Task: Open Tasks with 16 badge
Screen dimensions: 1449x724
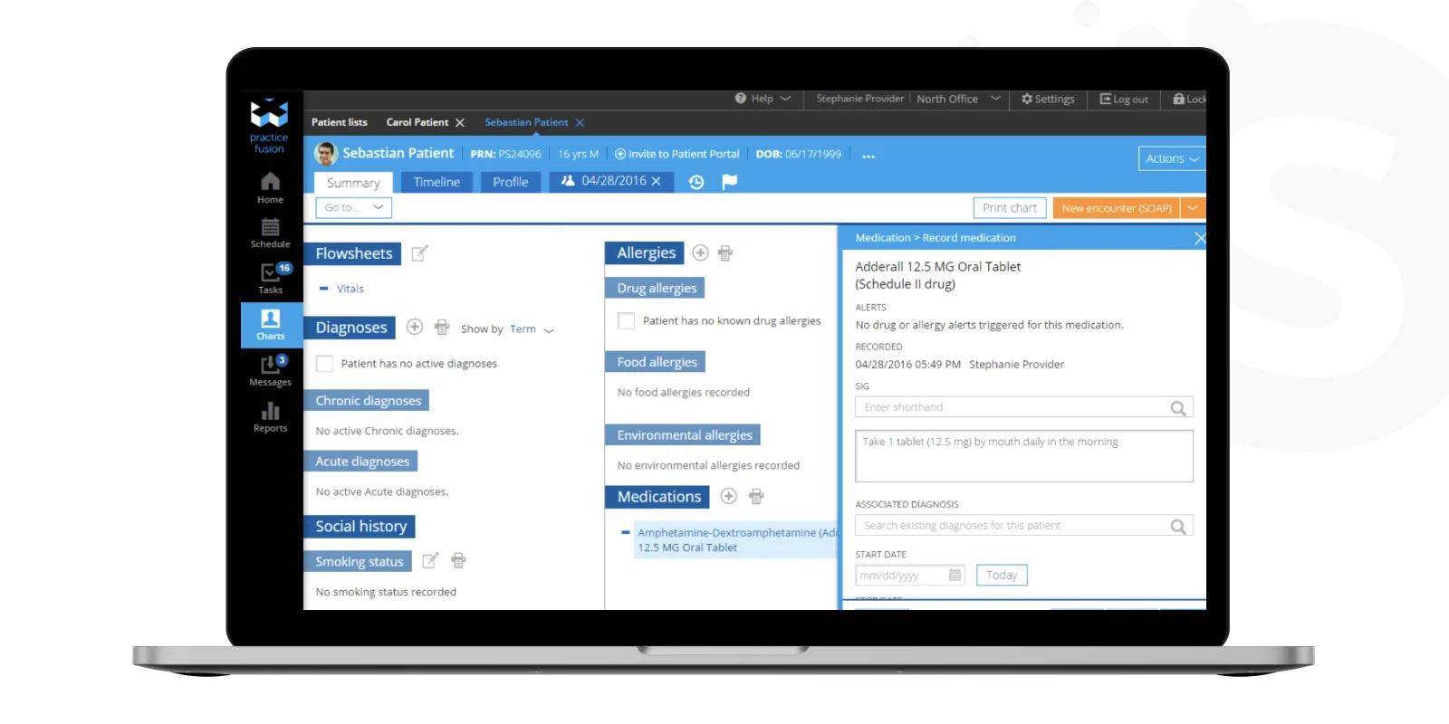Action: 271,279
